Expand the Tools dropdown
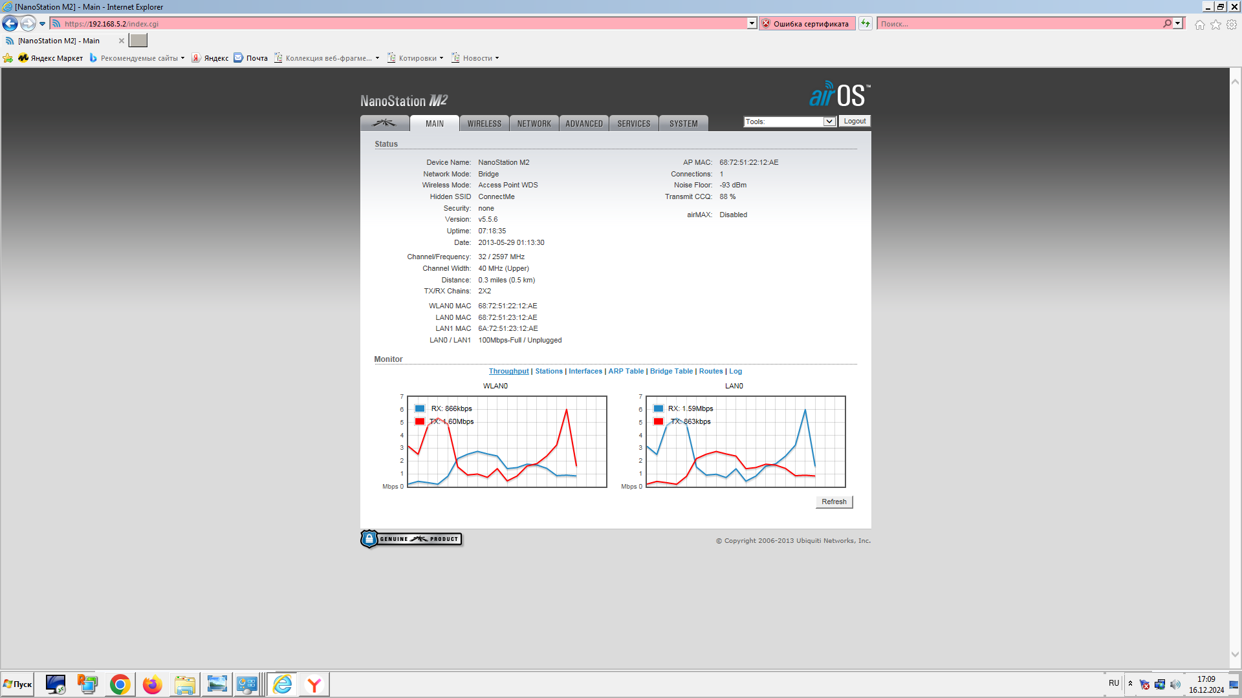The height and width of the screenshot is (698, 1242). 829,122
